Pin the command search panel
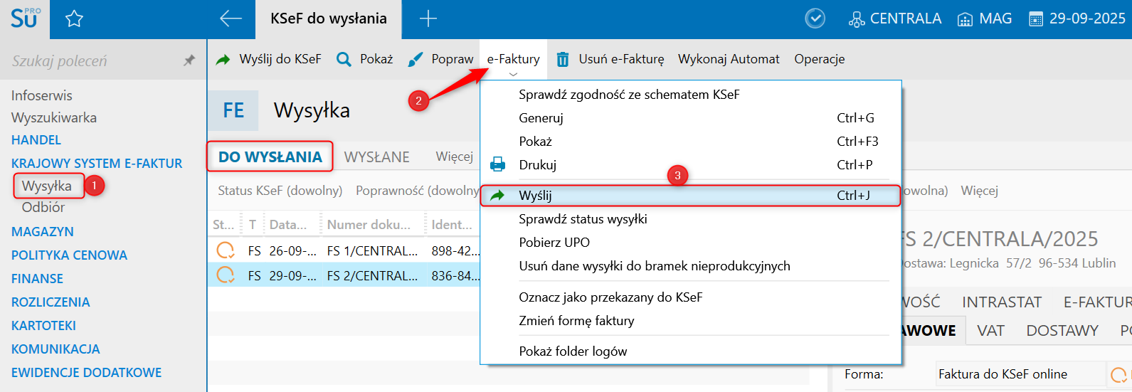Screen dimensions: 1132x392 click(x=189, y=60)
